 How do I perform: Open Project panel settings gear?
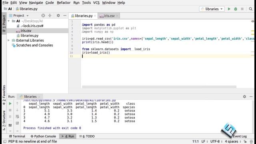click(58, 16)
